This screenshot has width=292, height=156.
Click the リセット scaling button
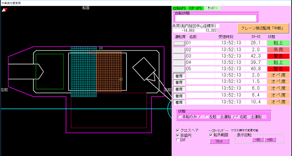click(219, 141)
